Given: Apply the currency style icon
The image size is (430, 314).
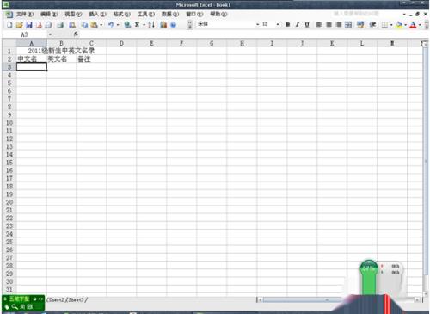Looking at the screenshot, I should 360,25.
